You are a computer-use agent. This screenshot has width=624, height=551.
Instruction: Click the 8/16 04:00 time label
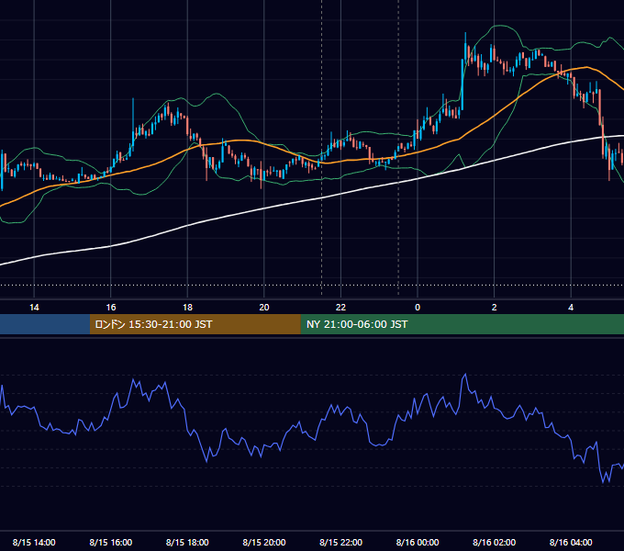571,542
